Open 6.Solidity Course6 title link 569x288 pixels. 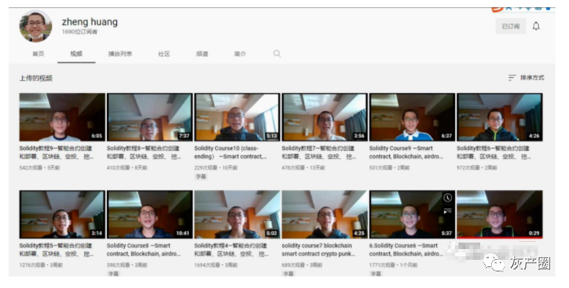pos(406,250)
